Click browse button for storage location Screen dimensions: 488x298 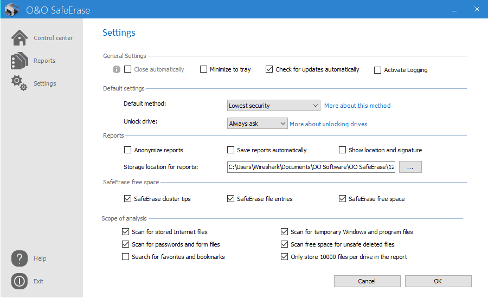410,167
